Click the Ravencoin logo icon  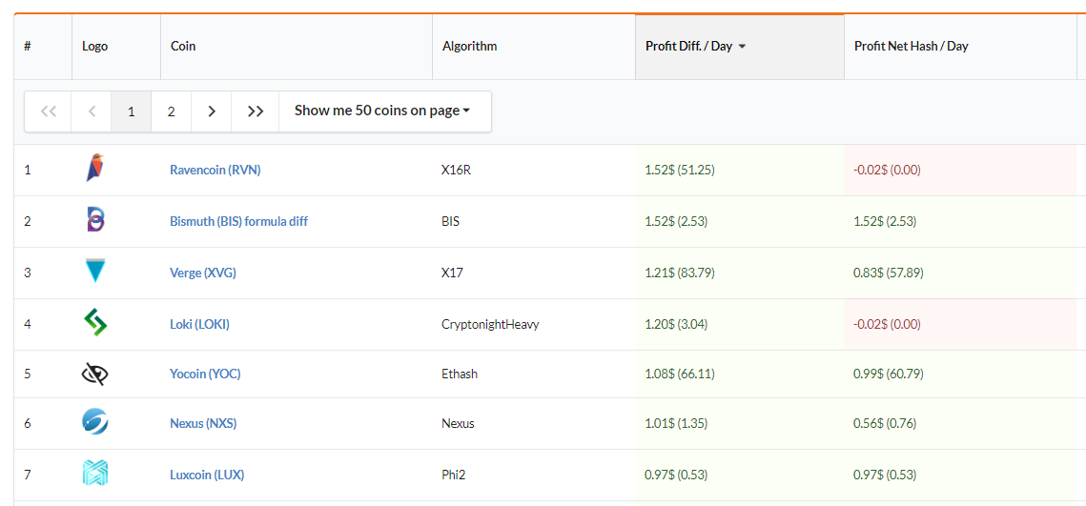(x=95, y=168)
